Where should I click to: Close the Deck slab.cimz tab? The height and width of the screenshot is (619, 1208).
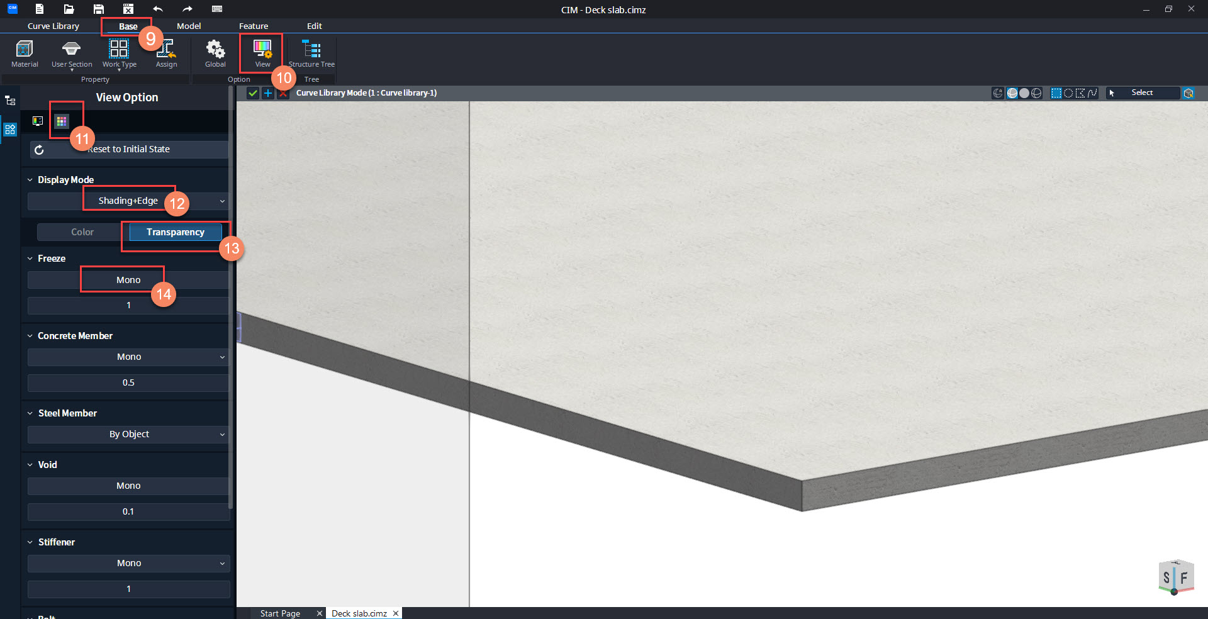point(396,613)
